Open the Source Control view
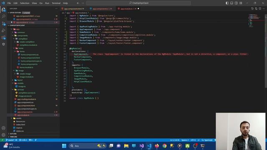 (3, 23)
